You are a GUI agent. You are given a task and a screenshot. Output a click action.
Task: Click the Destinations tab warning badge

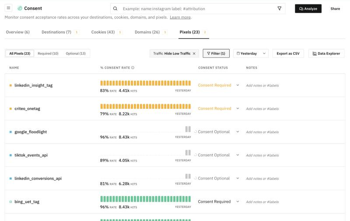tap(77, 32)
